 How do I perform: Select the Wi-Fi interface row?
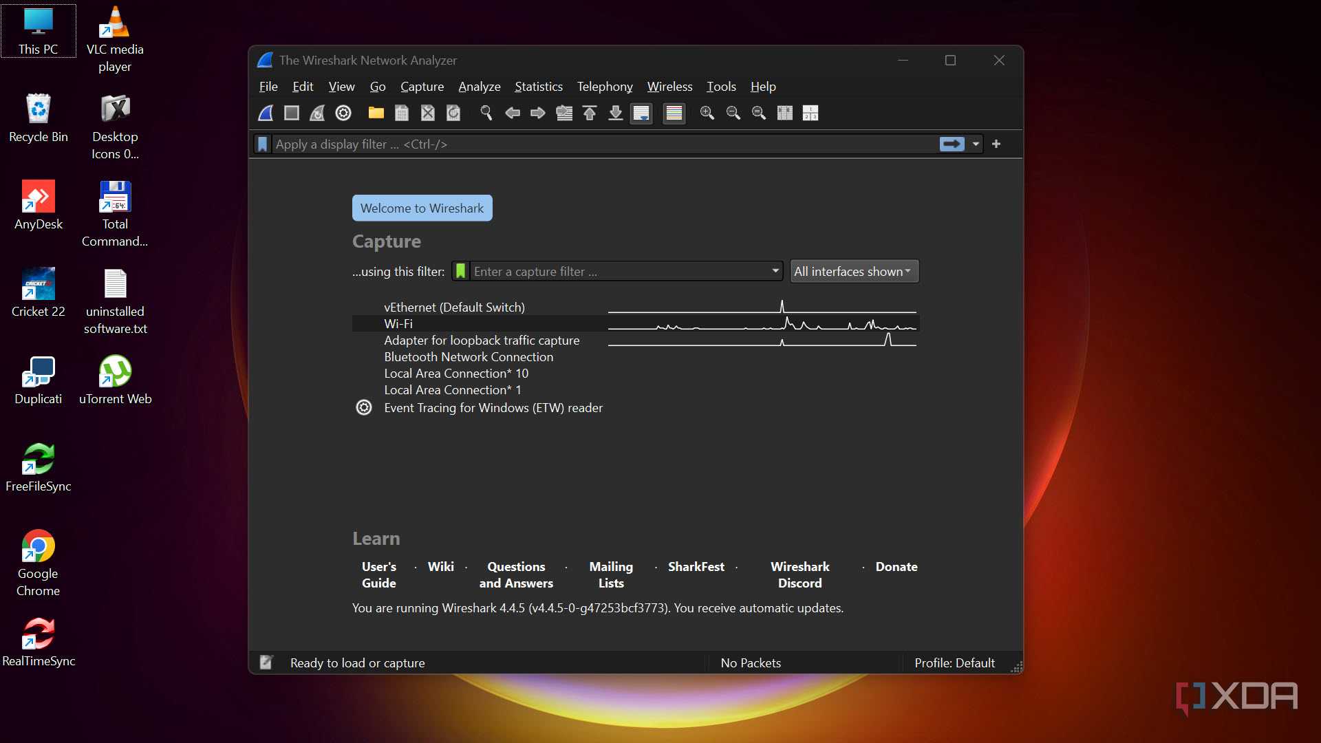coord(636,323)
